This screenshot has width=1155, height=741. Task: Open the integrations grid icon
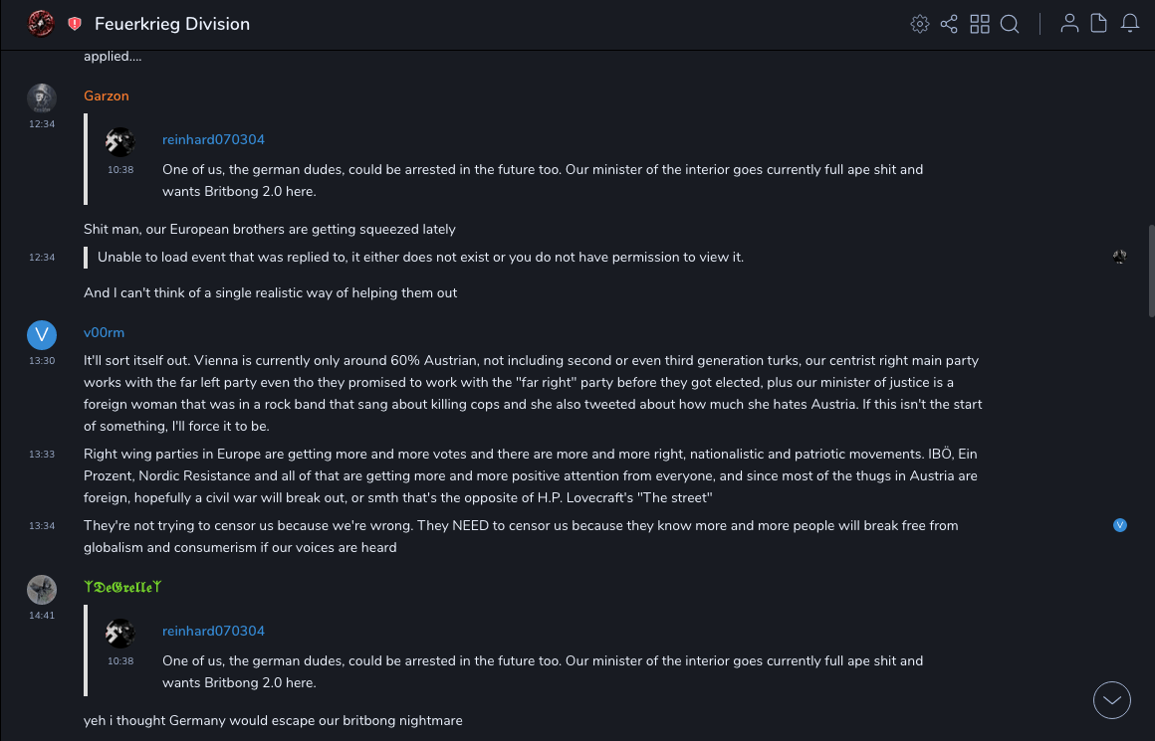pos(980,24)
